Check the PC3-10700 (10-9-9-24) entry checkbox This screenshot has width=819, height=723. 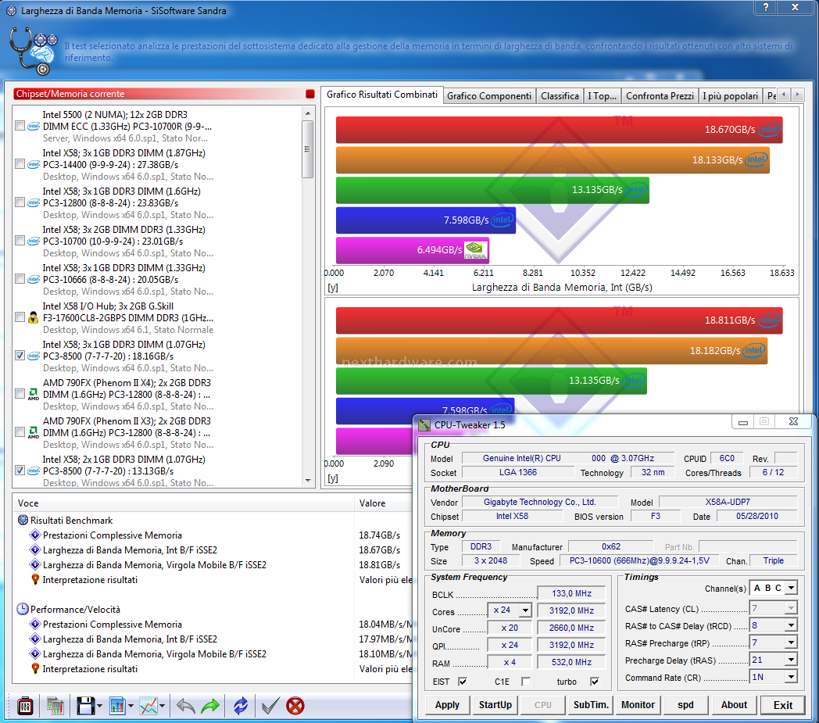20,240
